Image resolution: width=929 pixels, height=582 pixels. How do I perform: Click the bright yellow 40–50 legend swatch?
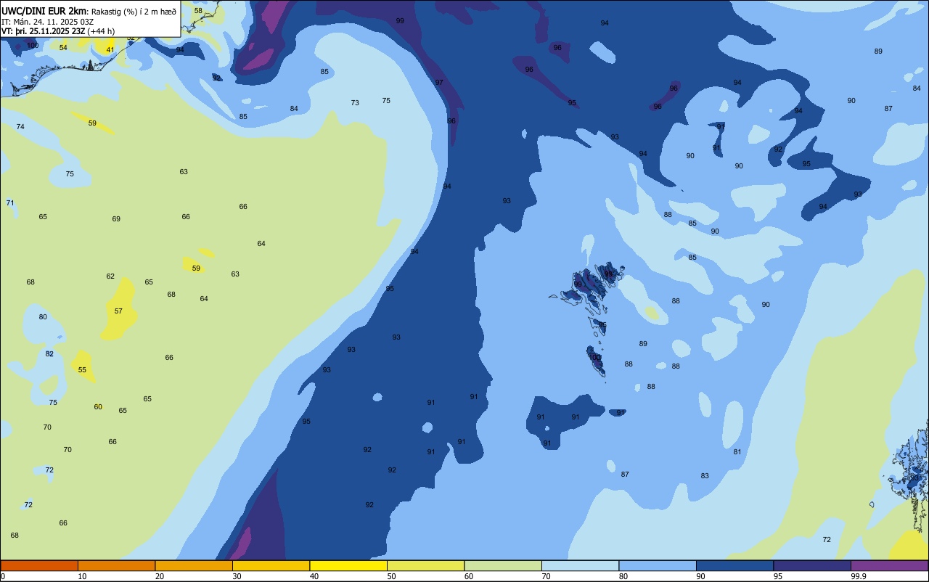point(348,565)
